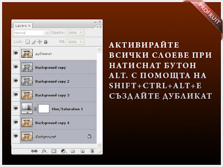Minimize the Layers panel
Image resolution: width=223 pixels, height=167 pixels.
click(x=95, y=22)
